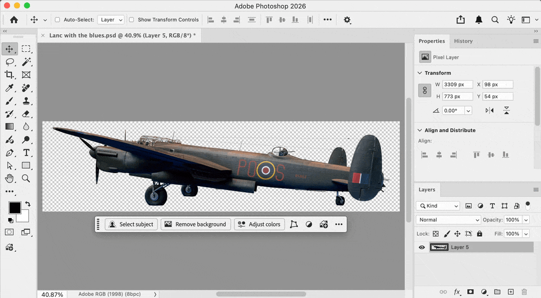Choose the Lasso tool
This screenshot has width=541, height=298.
tap(10, 62)
